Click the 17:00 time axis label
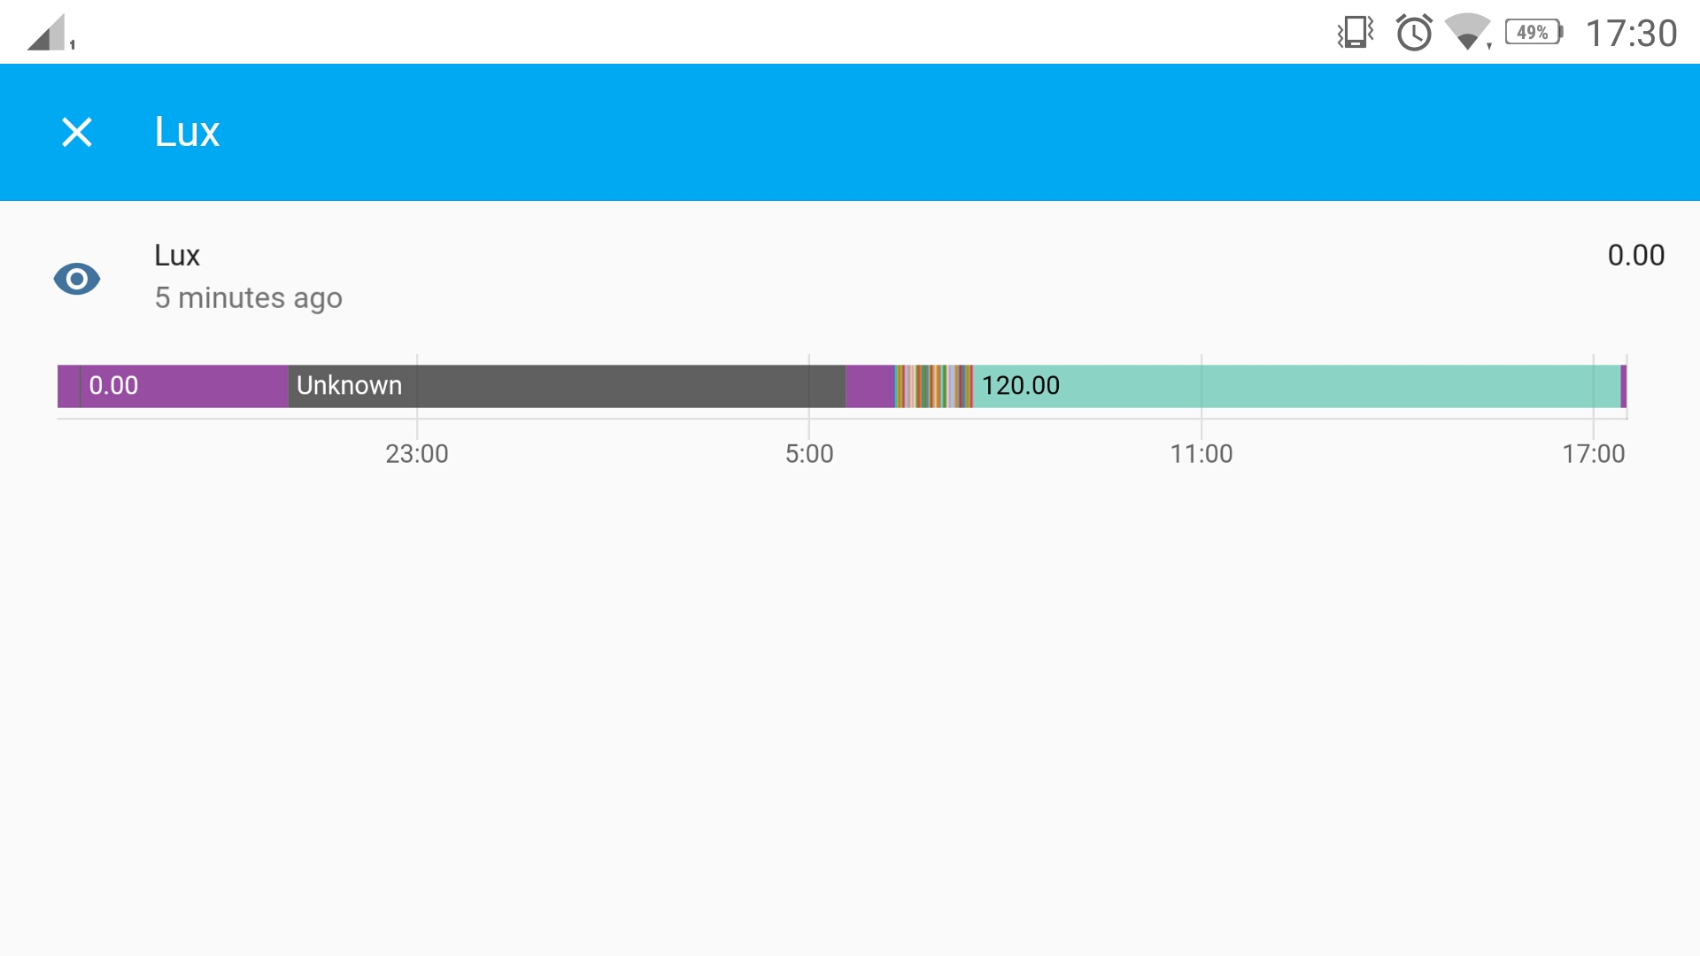This screenshot has height=956, width=1700. pyautogui.click(x=1594, y=454)
